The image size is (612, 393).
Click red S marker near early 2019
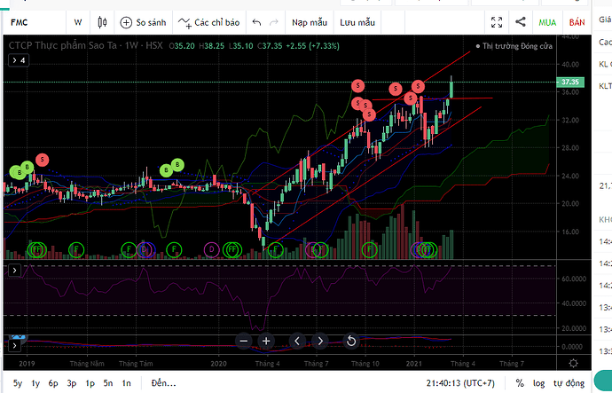tap(43, 160)
